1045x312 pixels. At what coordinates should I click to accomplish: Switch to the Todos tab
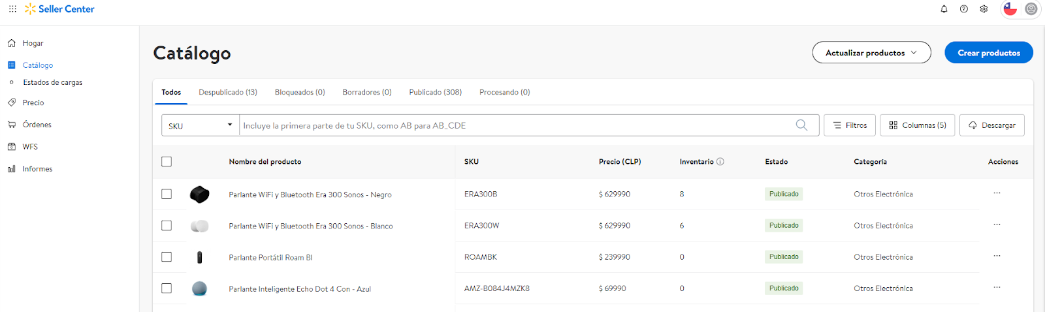point(171,92)
